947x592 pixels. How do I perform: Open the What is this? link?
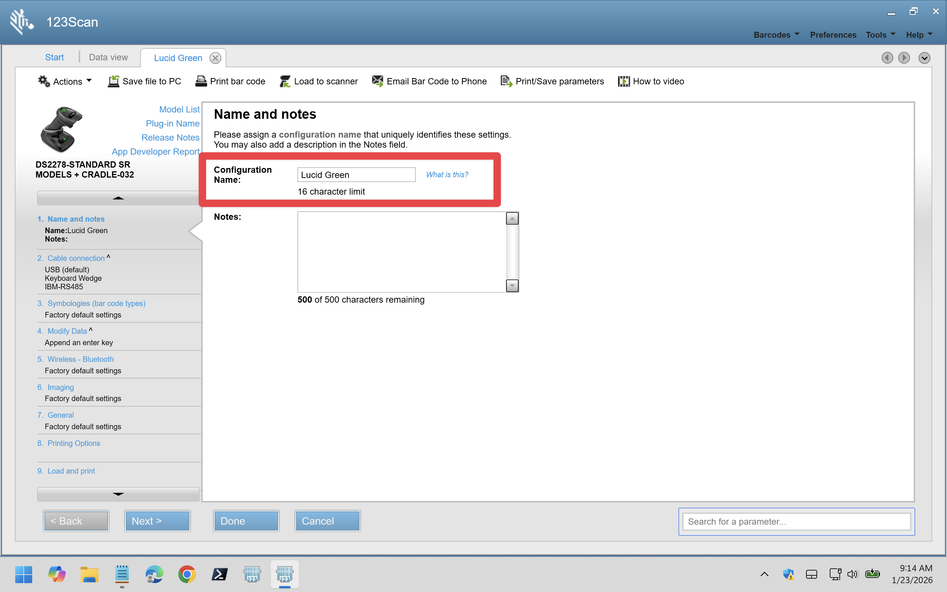(x=447, y=175)
